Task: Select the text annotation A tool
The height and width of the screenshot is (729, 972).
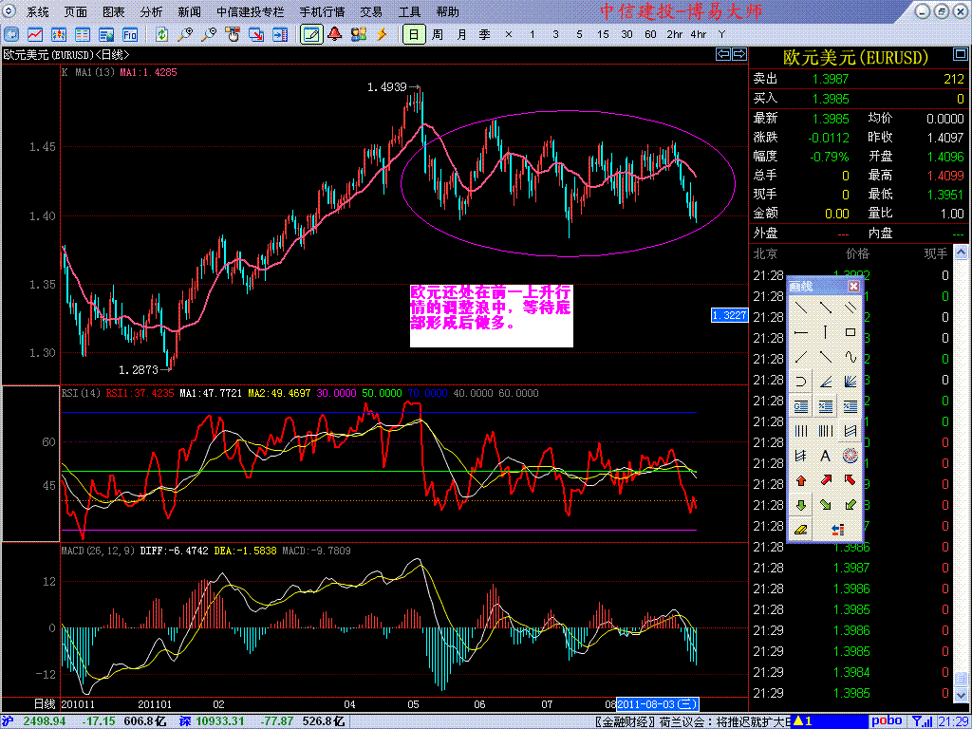Action: tap(826, 456)
